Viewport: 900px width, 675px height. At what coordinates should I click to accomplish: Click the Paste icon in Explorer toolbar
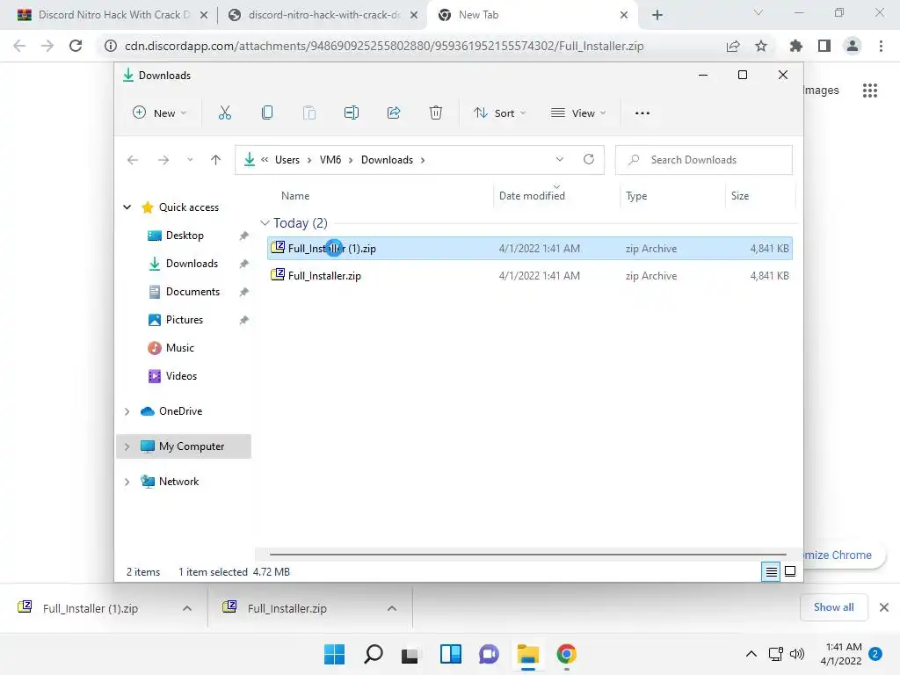click(x=309, y=113)
